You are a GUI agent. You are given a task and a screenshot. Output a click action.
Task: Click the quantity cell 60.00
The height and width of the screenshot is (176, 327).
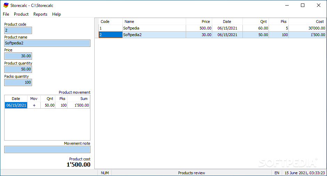tap(256, 28)
